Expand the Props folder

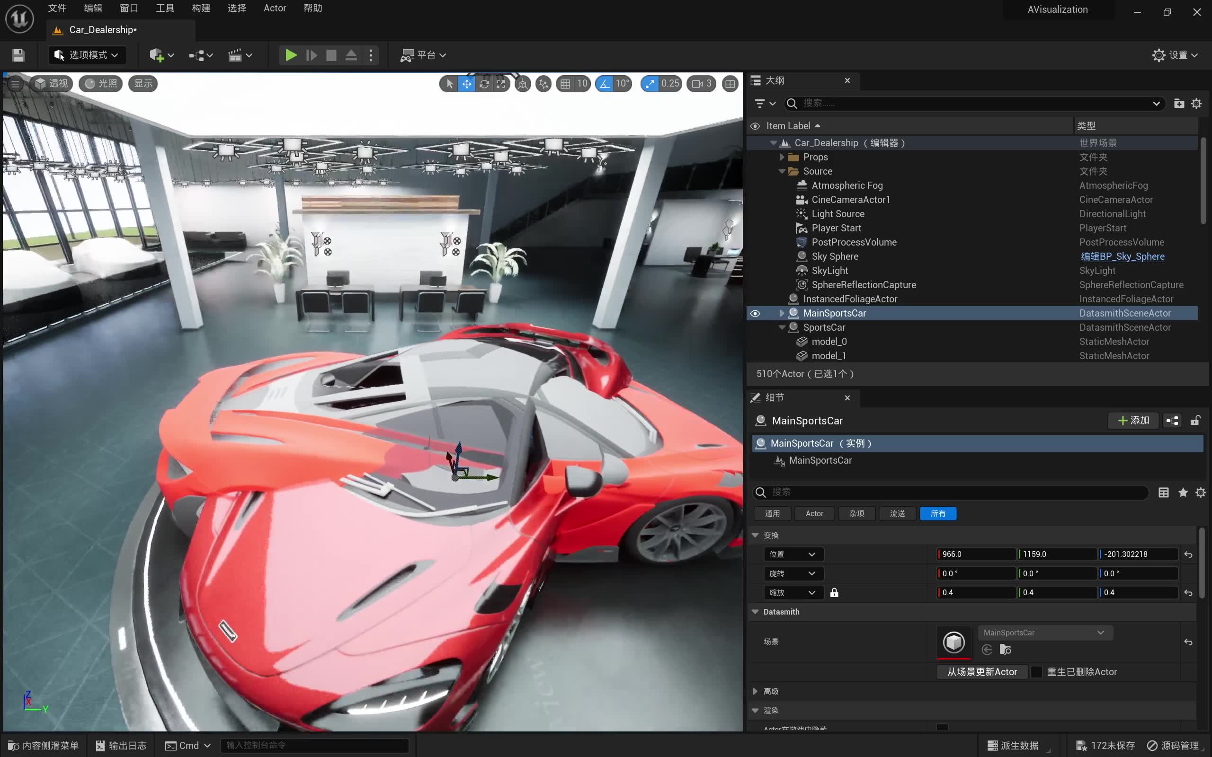click(782, 157)
